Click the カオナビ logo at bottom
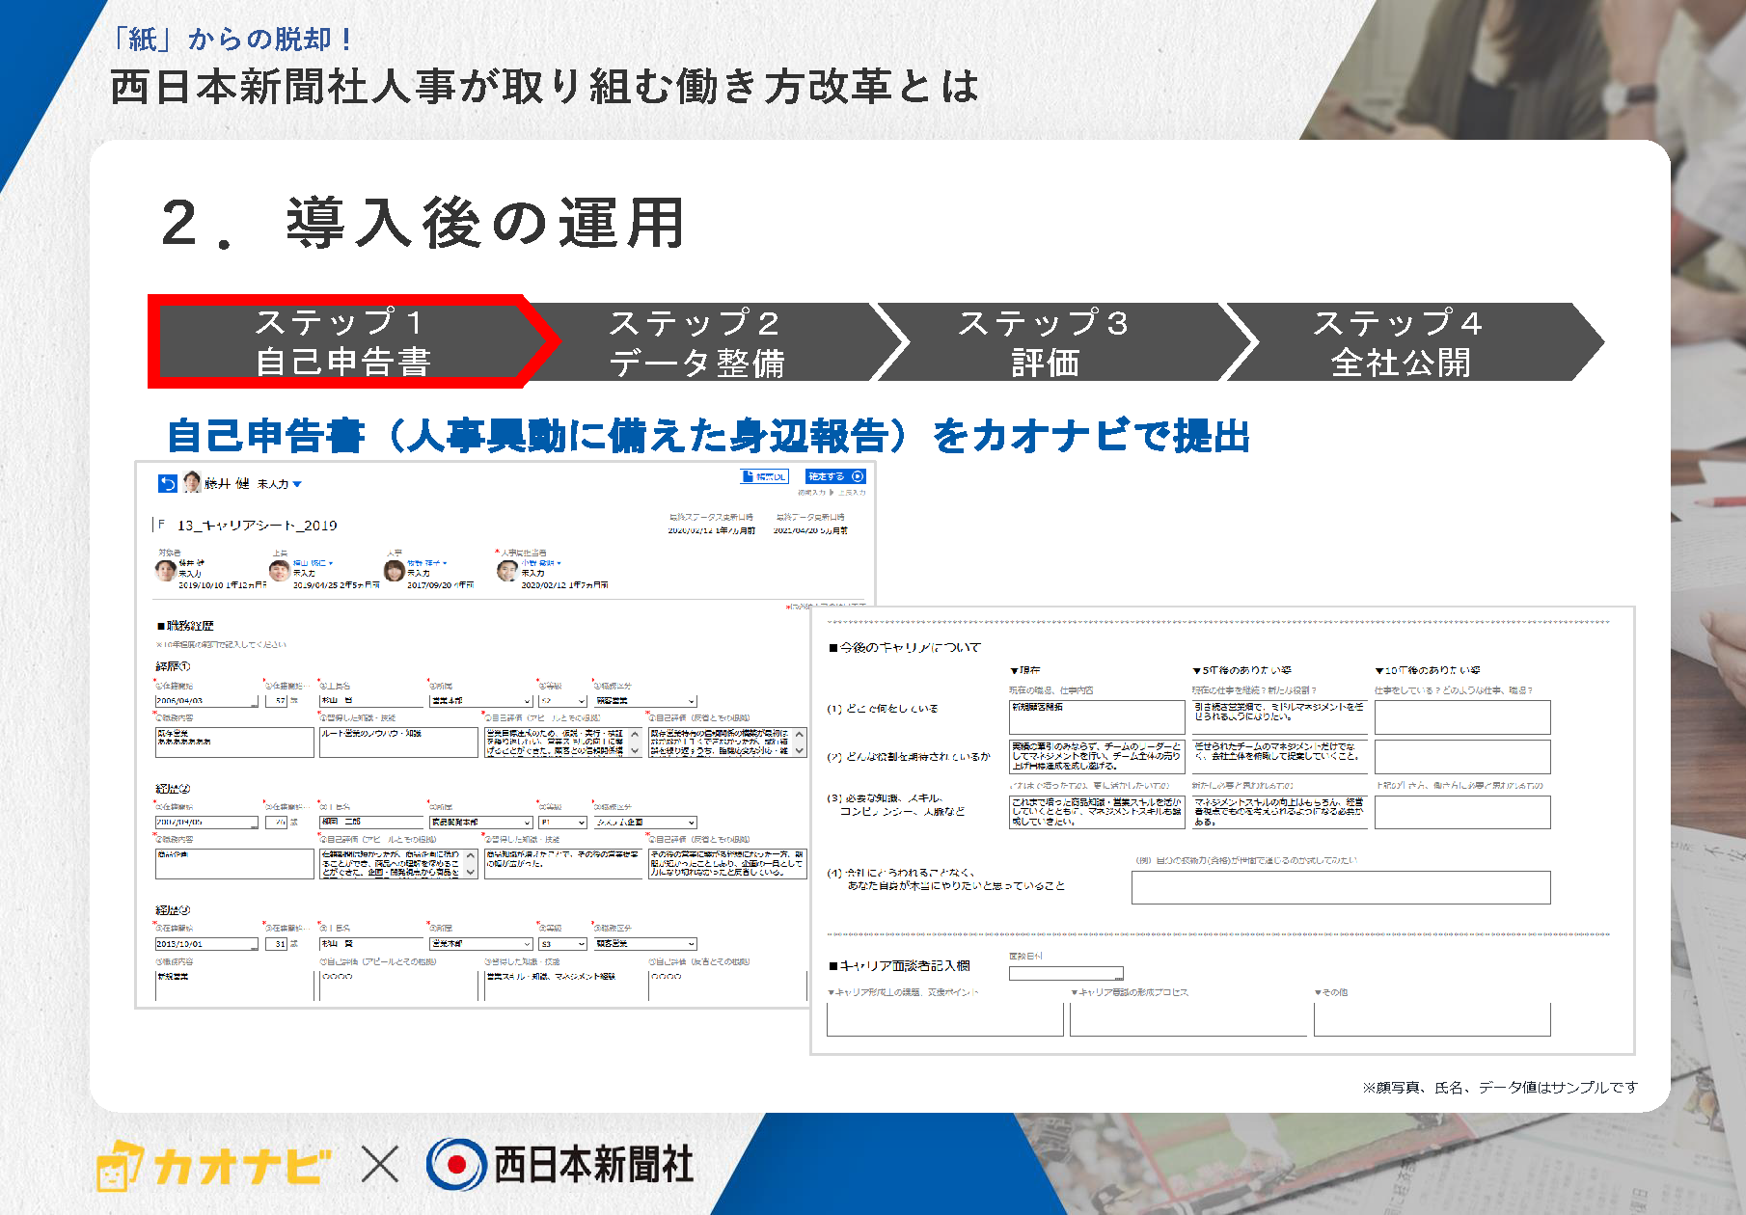The image size is (1746, 1215). 214,1165
